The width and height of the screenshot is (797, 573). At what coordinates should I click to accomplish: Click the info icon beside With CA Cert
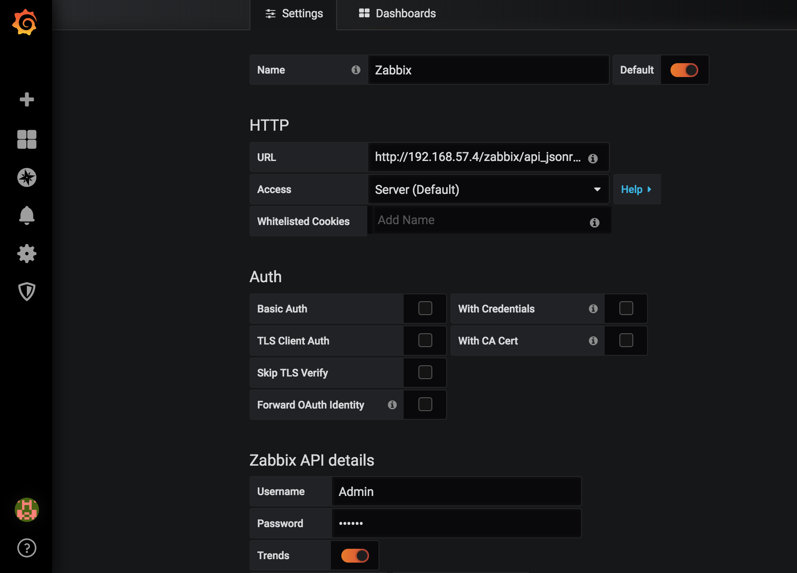point(593,341)
